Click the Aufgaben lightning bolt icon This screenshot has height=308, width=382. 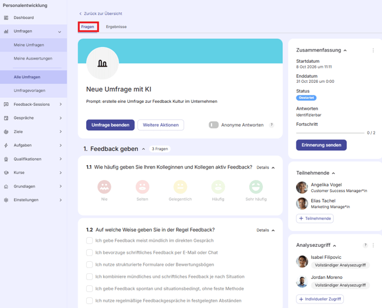(x=6, y=145)
